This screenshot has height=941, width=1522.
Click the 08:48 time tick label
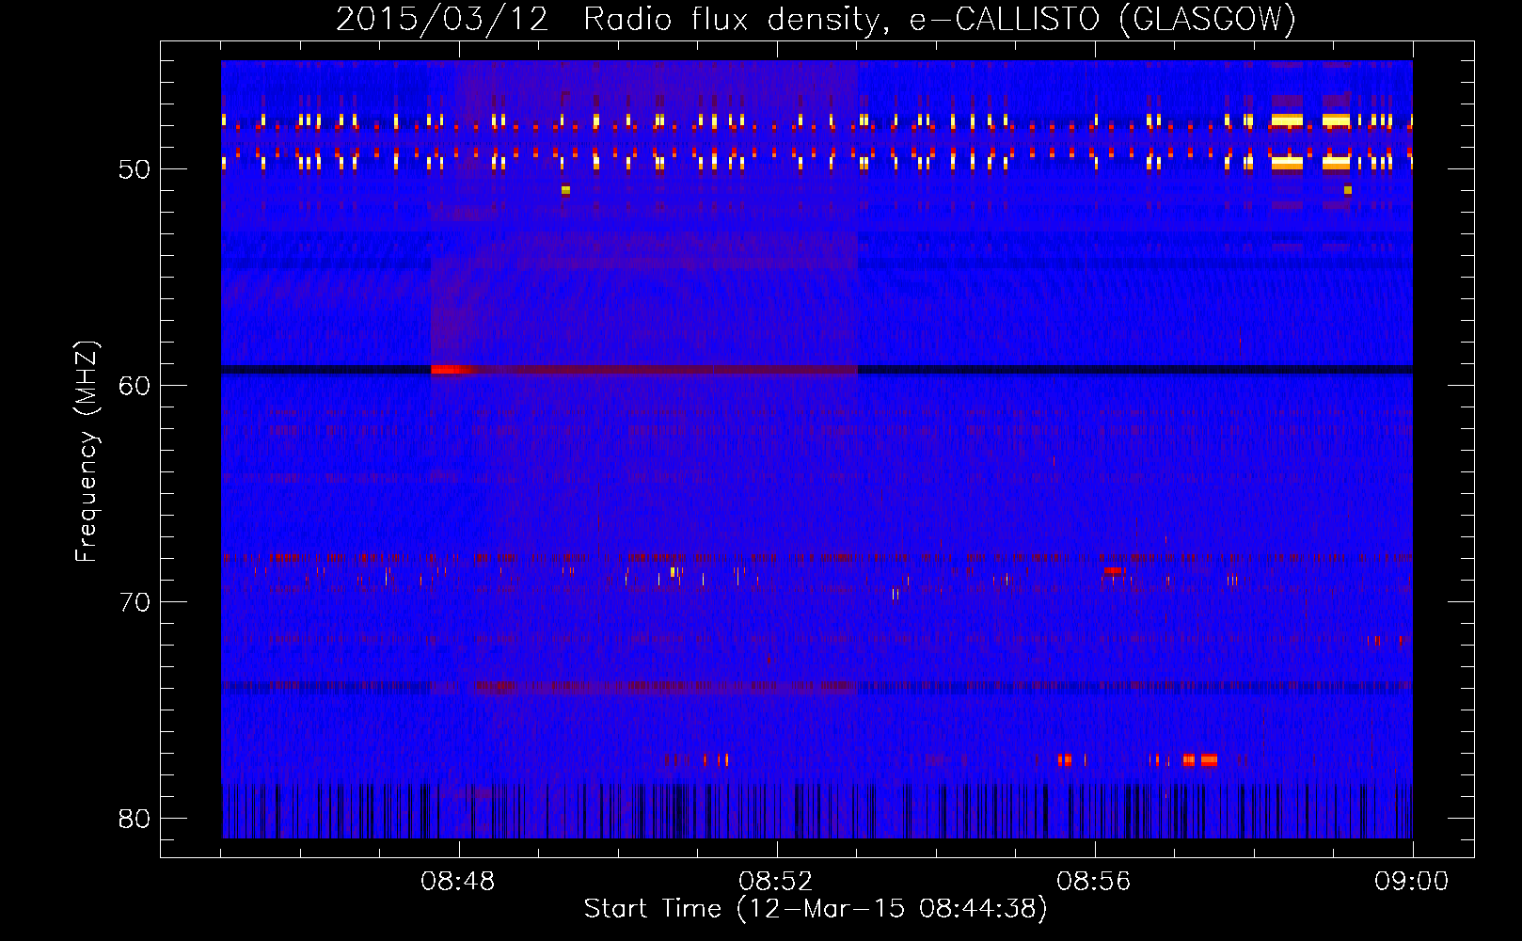(458, 882)
